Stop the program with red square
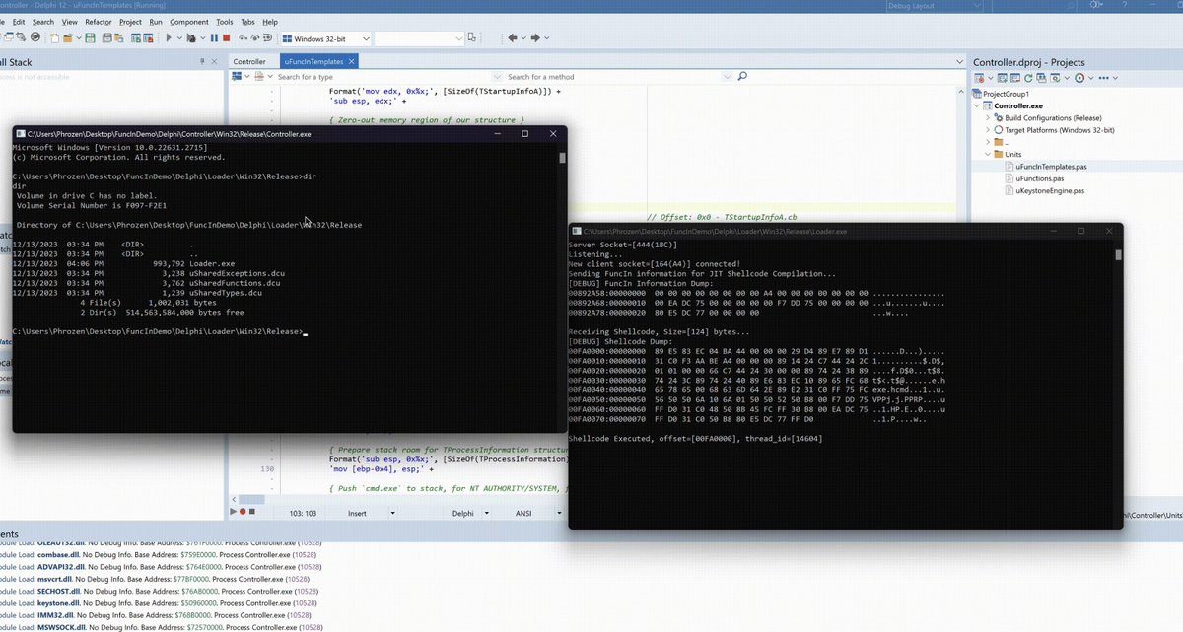Viewport: 1183px width, 632px height. tap(226, 38)
